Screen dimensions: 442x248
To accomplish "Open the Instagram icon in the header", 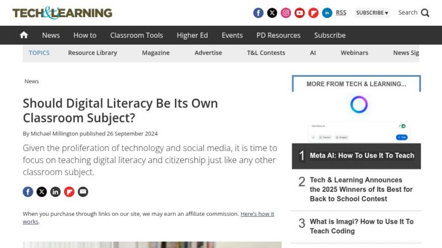I will (x=286, y=13).
